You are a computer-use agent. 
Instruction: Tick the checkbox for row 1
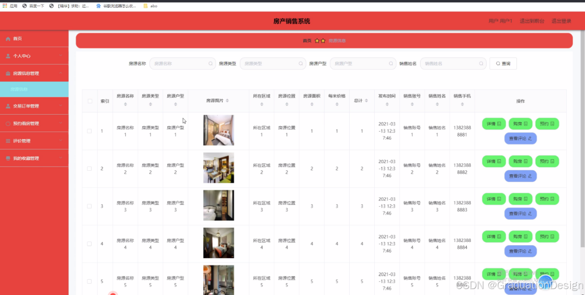(90, 131)
